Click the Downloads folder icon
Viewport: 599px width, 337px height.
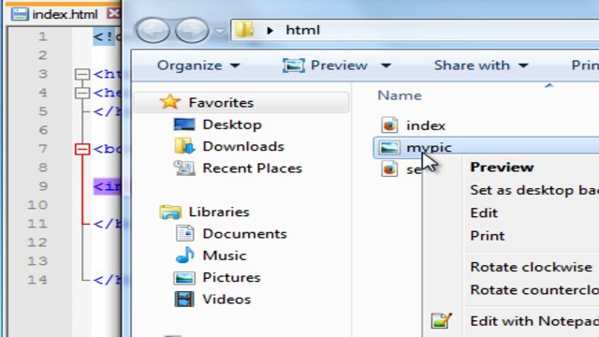[x=185, y=146]
